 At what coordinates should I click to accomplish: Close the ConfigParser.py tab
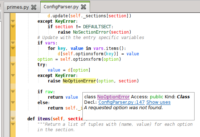coord(83,7)
